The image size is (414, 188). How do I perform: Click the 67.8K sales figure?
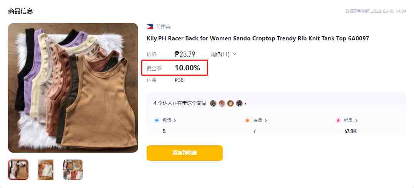coord(351,131)
